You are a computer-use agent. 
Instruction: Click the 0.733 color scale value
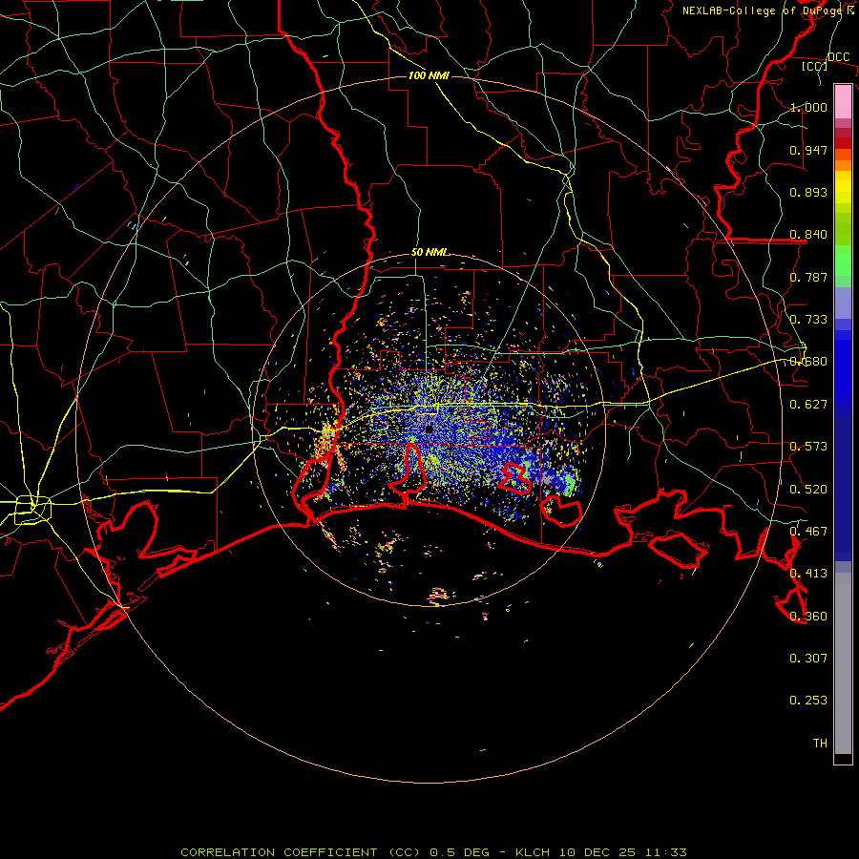[808, 320]
